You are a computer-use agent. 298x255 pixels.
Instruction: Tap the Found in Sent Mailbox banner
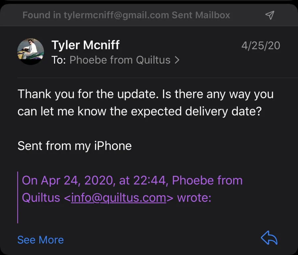(x=149, y=15)
